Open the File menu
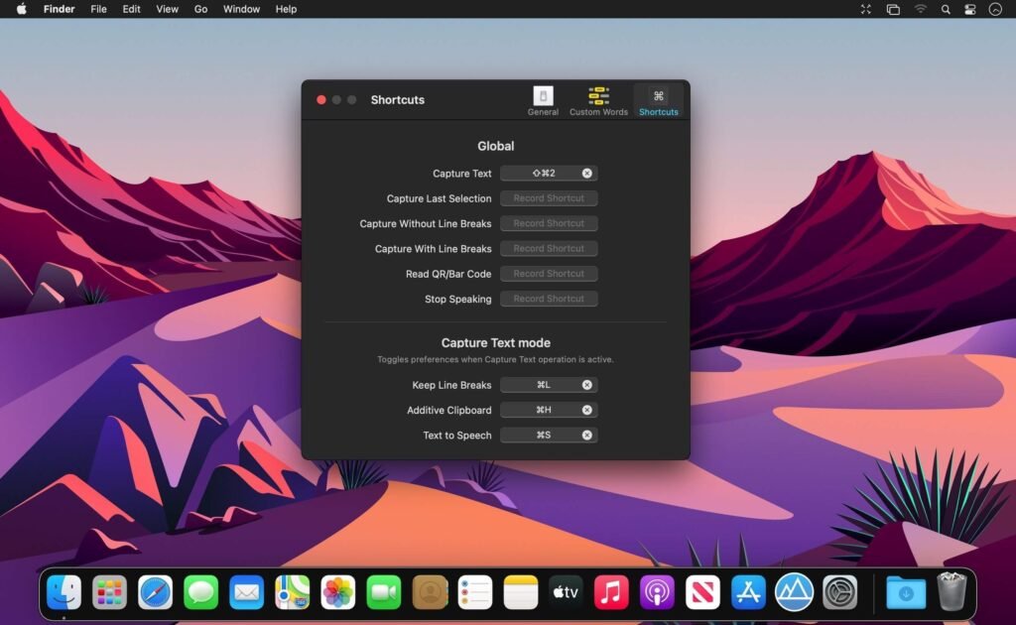This screenshot has width=1016, height=625. (98, 9)
